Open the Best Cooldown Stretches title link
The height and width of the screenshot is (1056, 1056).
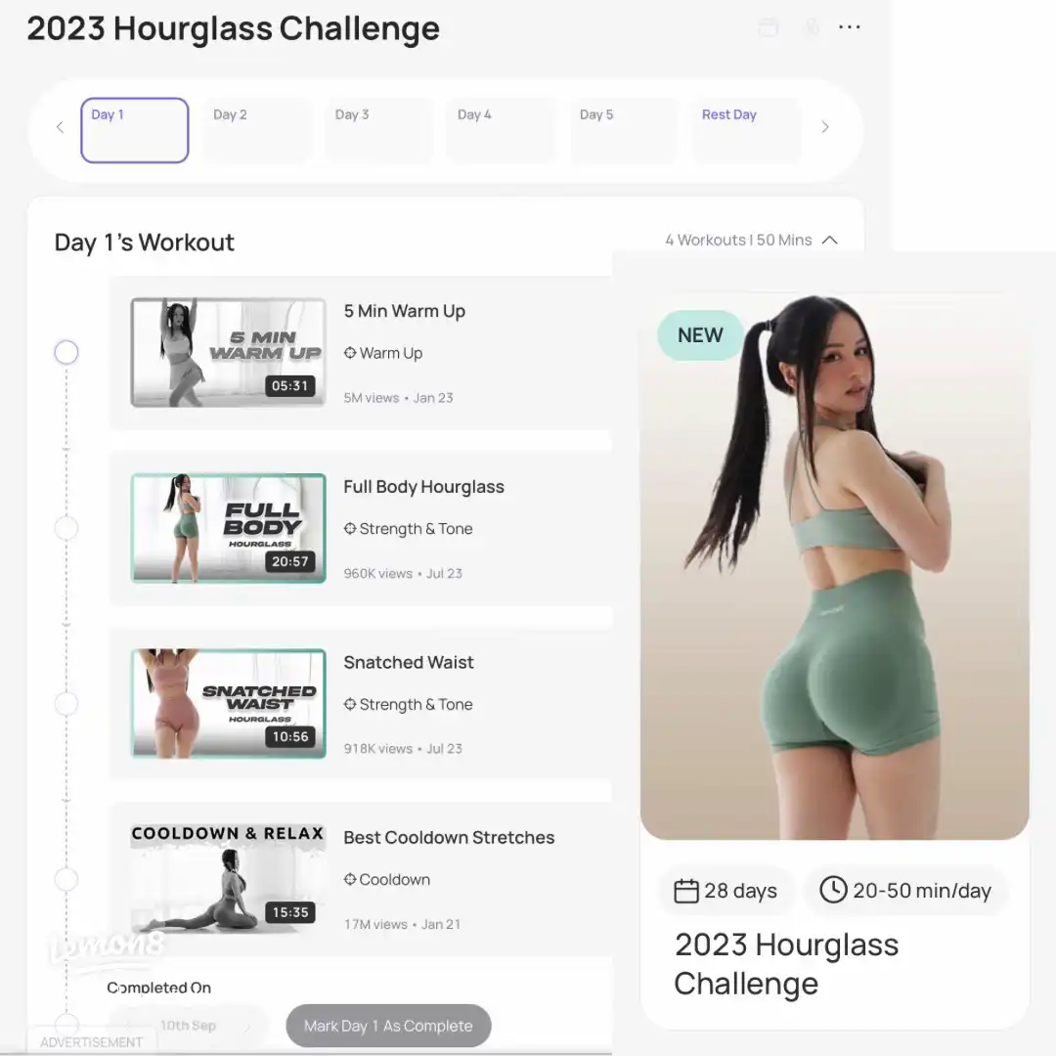click(x=449, y=837)
